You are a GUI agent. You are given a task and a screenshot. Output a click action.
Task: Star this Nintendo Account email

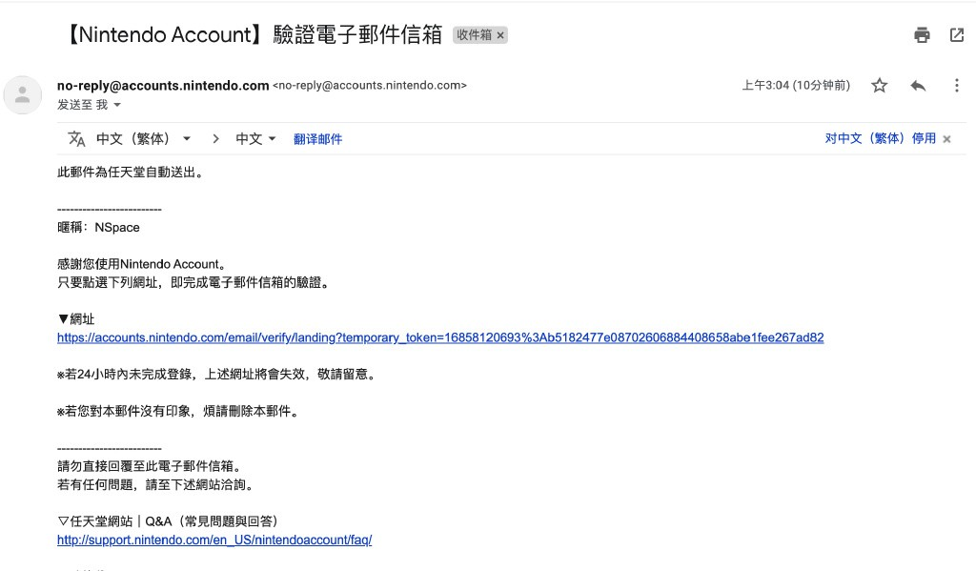(879, 85)
